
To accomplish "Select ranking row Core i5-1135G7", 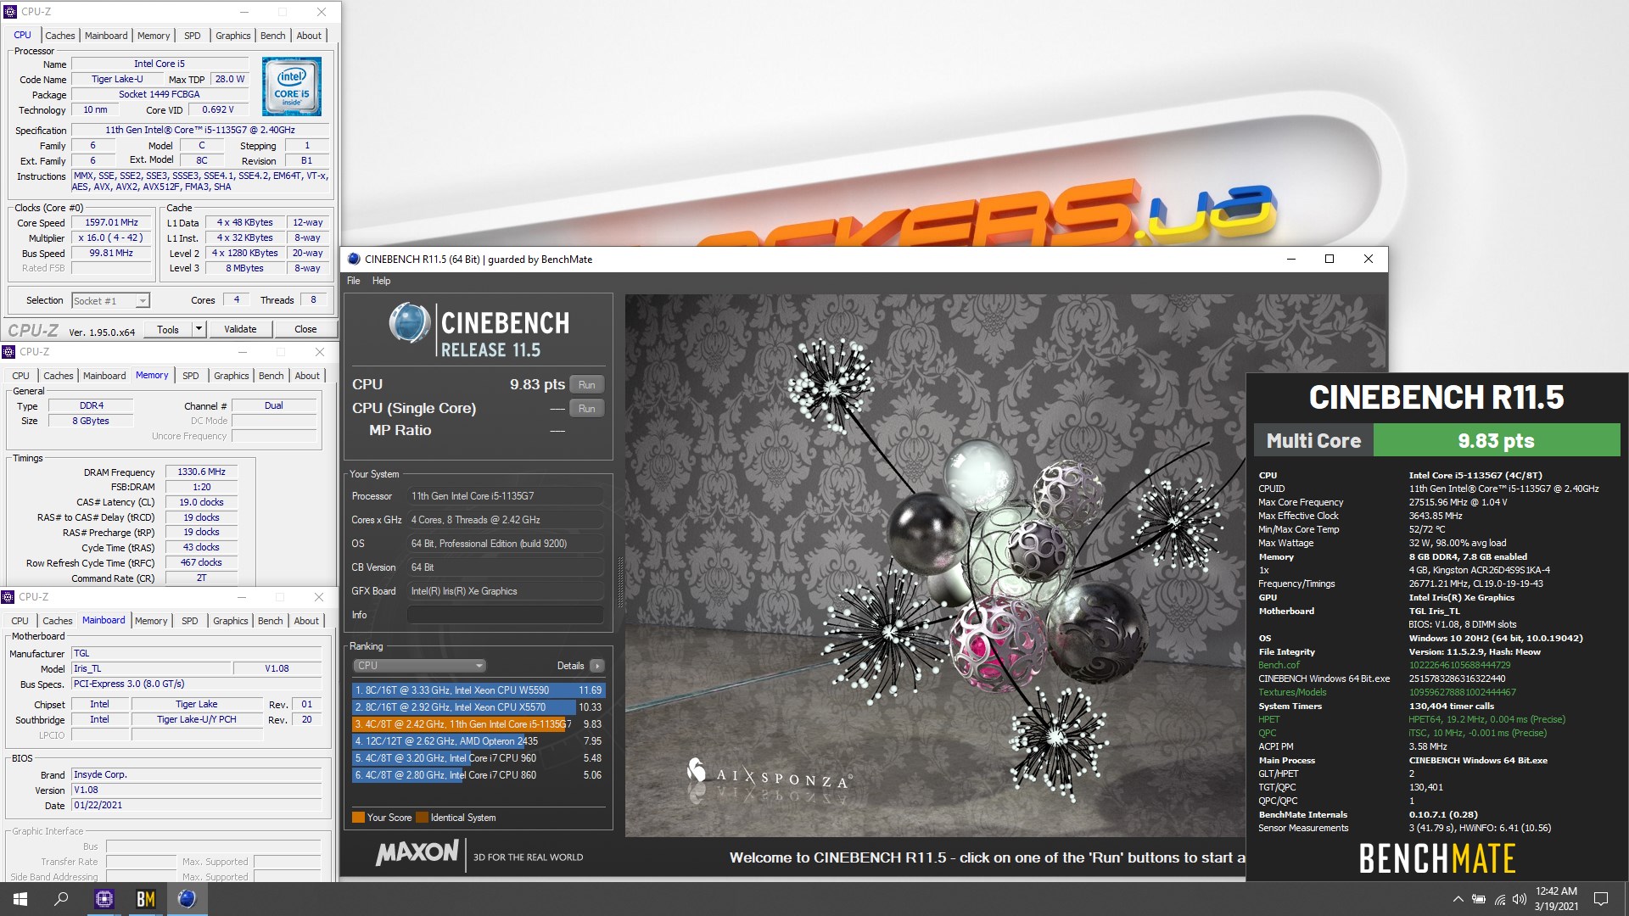I will coord(479,724).
